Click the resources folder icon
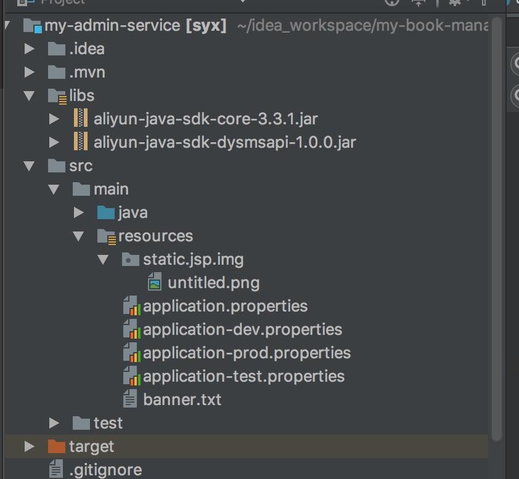The image size is (519, 479). coord(106,236)
